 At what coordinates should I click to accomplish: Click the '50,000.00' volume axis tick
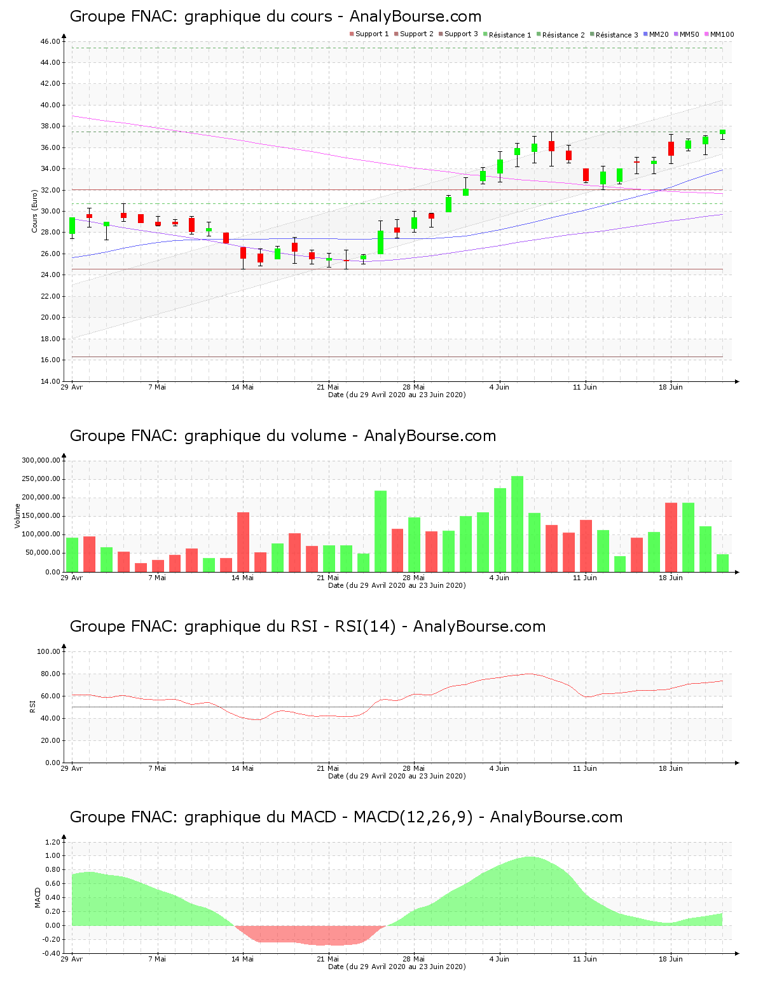(x=43, y=553)
